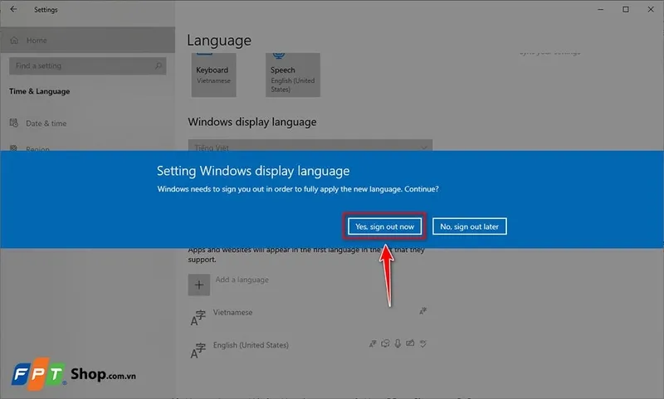Click the plus icon to add a language
The image size is (664, 399).
tap(198, 284)
